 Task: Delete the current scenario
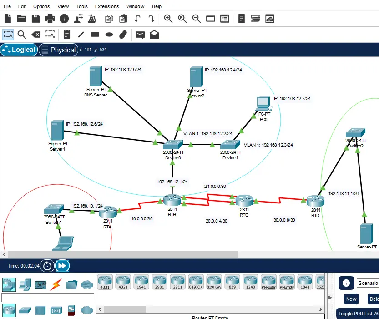pyautogui.click(x=374, y=299)
